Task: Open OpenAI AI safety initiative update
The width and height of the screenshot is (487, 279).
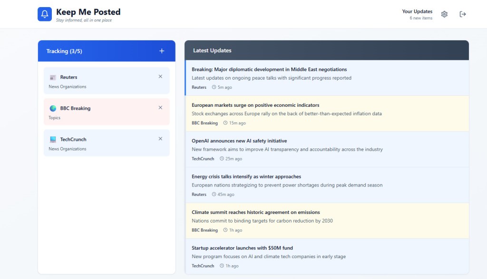Action: pos(239,141)
